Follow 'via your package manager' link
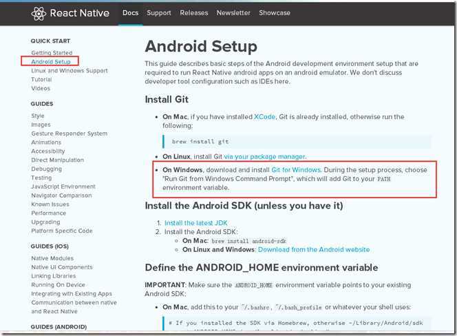 (264, 156)
